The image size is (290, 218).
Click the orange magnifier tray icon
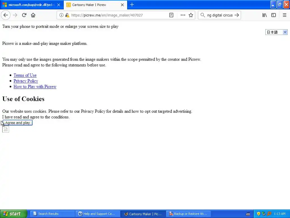(x=269, y=214)
